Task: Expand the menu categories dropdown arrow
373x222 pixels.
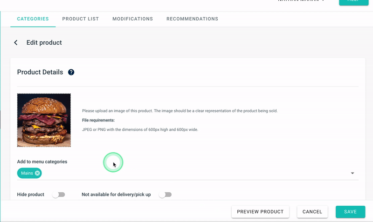Action: pos(352,173)
